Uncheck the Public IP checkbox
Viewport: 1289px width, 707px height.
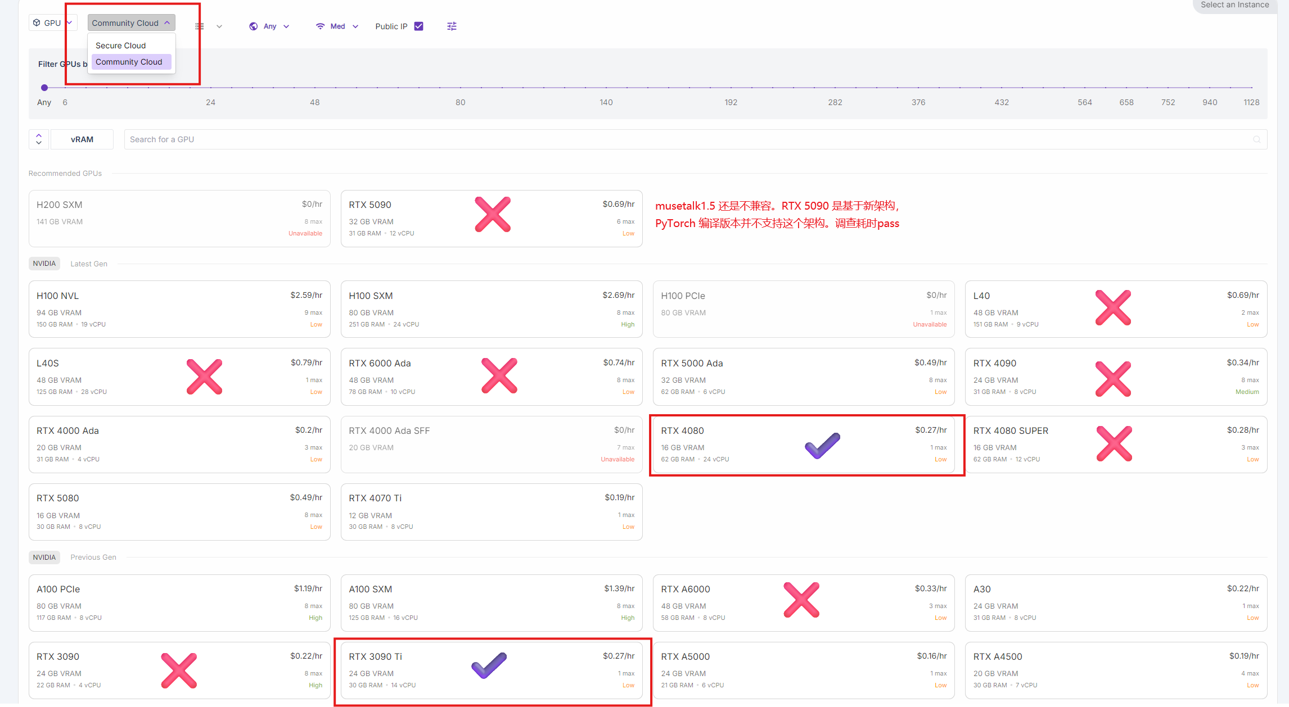pyautogui.click(x=418, y=26)
